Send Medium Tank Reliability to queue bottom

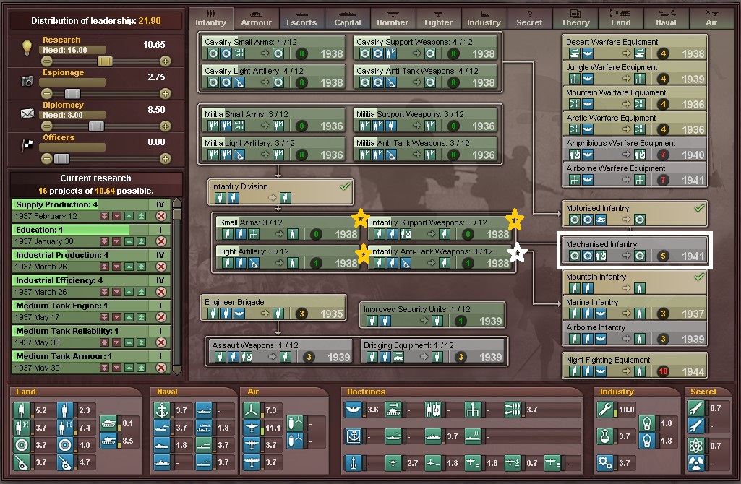(104, 342)
